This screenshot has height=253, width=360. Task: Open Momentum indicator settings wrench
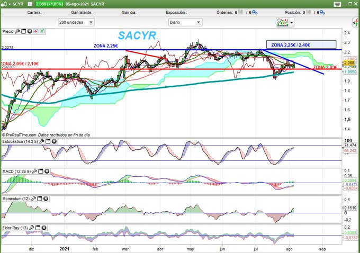coord(33,198)
